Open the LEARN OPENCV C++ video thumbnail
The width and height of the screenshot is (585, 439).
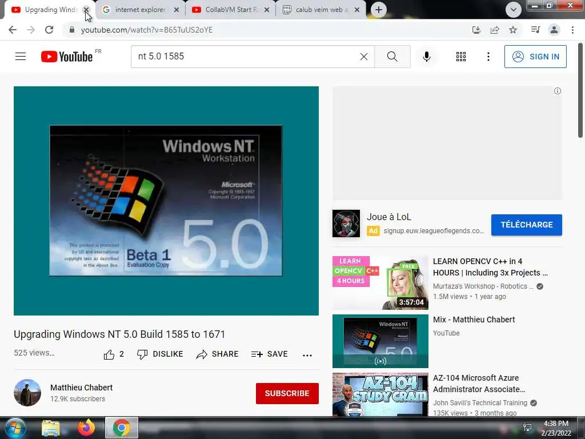[x=380, y=282]
